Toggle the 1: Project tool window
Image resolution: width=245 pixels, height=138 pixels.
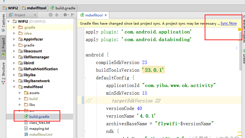pyautogui.click(x=3, y=47)
